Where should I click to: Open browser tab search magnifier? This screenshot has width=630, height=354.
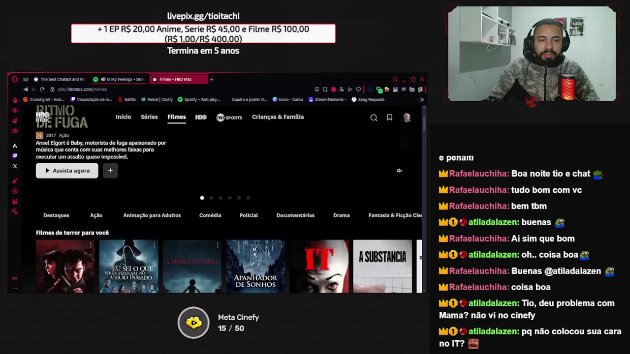[x=395, y=79]
